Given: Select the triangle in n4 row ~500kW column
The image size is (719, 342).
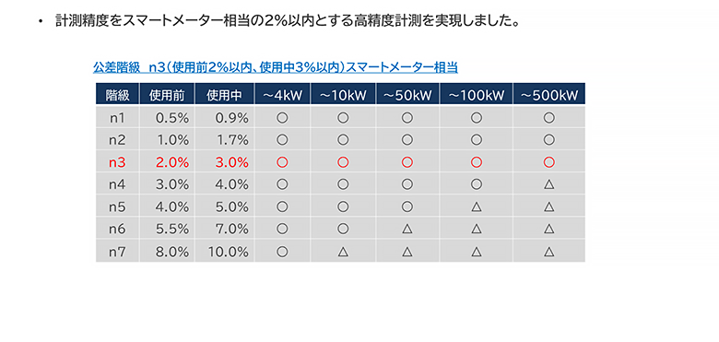Looking at the screenshot, I should (x=548, y=184).
